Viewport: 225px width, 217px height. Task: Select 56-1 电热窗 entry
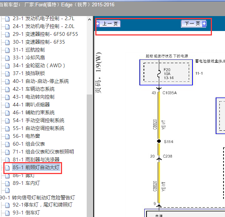27,136
